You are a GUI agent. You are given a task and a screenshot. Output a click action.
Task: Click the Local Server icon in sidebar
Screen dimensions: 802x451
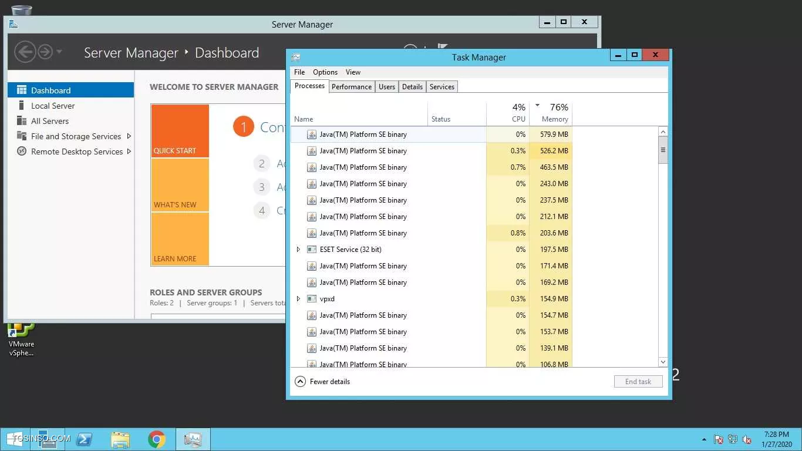coord(22,106)
